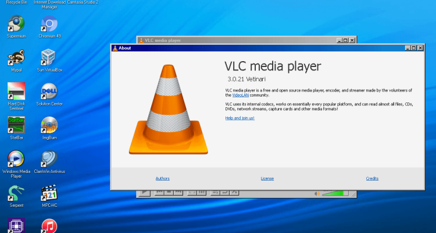This screenshot has width=436, height=233.
Task: Click the 'Internet Download Manager' desktop label
Action: pos(49,4)
